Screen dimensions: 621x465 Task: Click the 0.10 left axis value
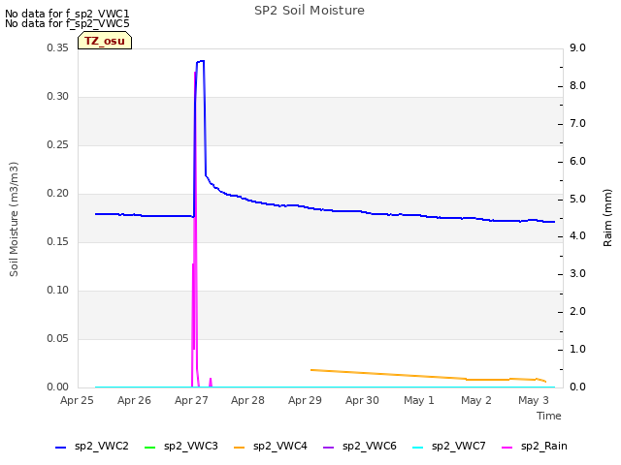click(58, 291)
